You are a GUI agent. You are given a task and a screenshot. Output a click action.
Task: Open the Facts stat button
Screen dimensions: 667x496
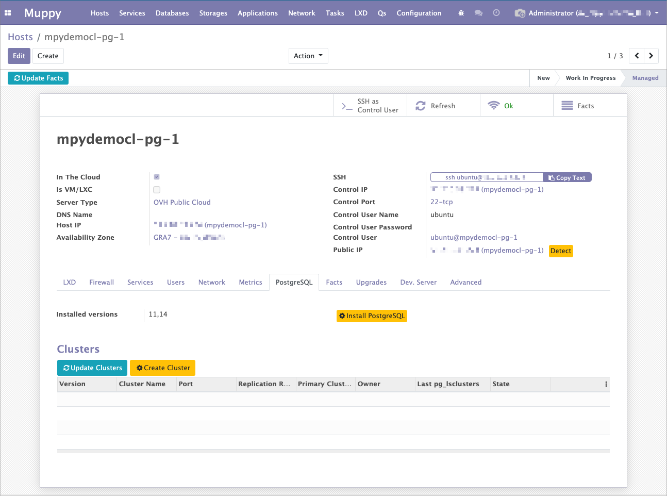click(590, 106)
